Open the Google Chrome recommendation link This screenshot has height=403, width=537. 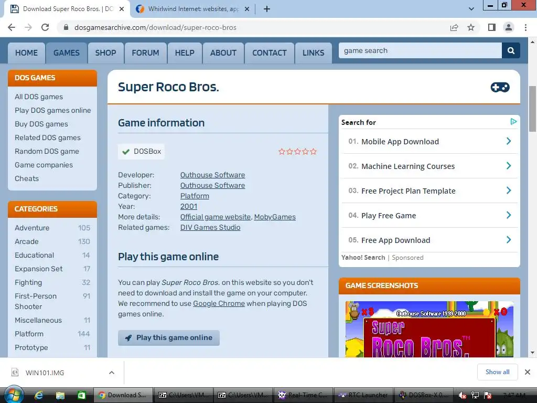click(219, 304)
